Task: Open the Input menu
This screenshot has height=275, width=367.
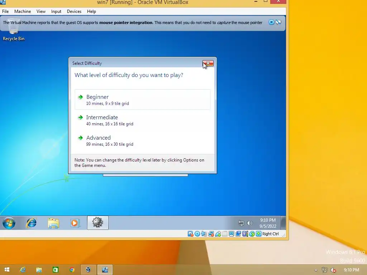Action: (56, 11)
